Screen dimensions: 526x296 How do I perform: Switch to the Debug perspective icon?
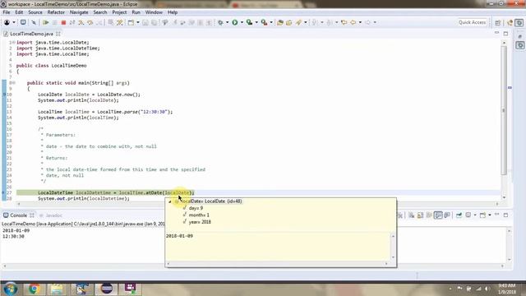tap(519, 22)
